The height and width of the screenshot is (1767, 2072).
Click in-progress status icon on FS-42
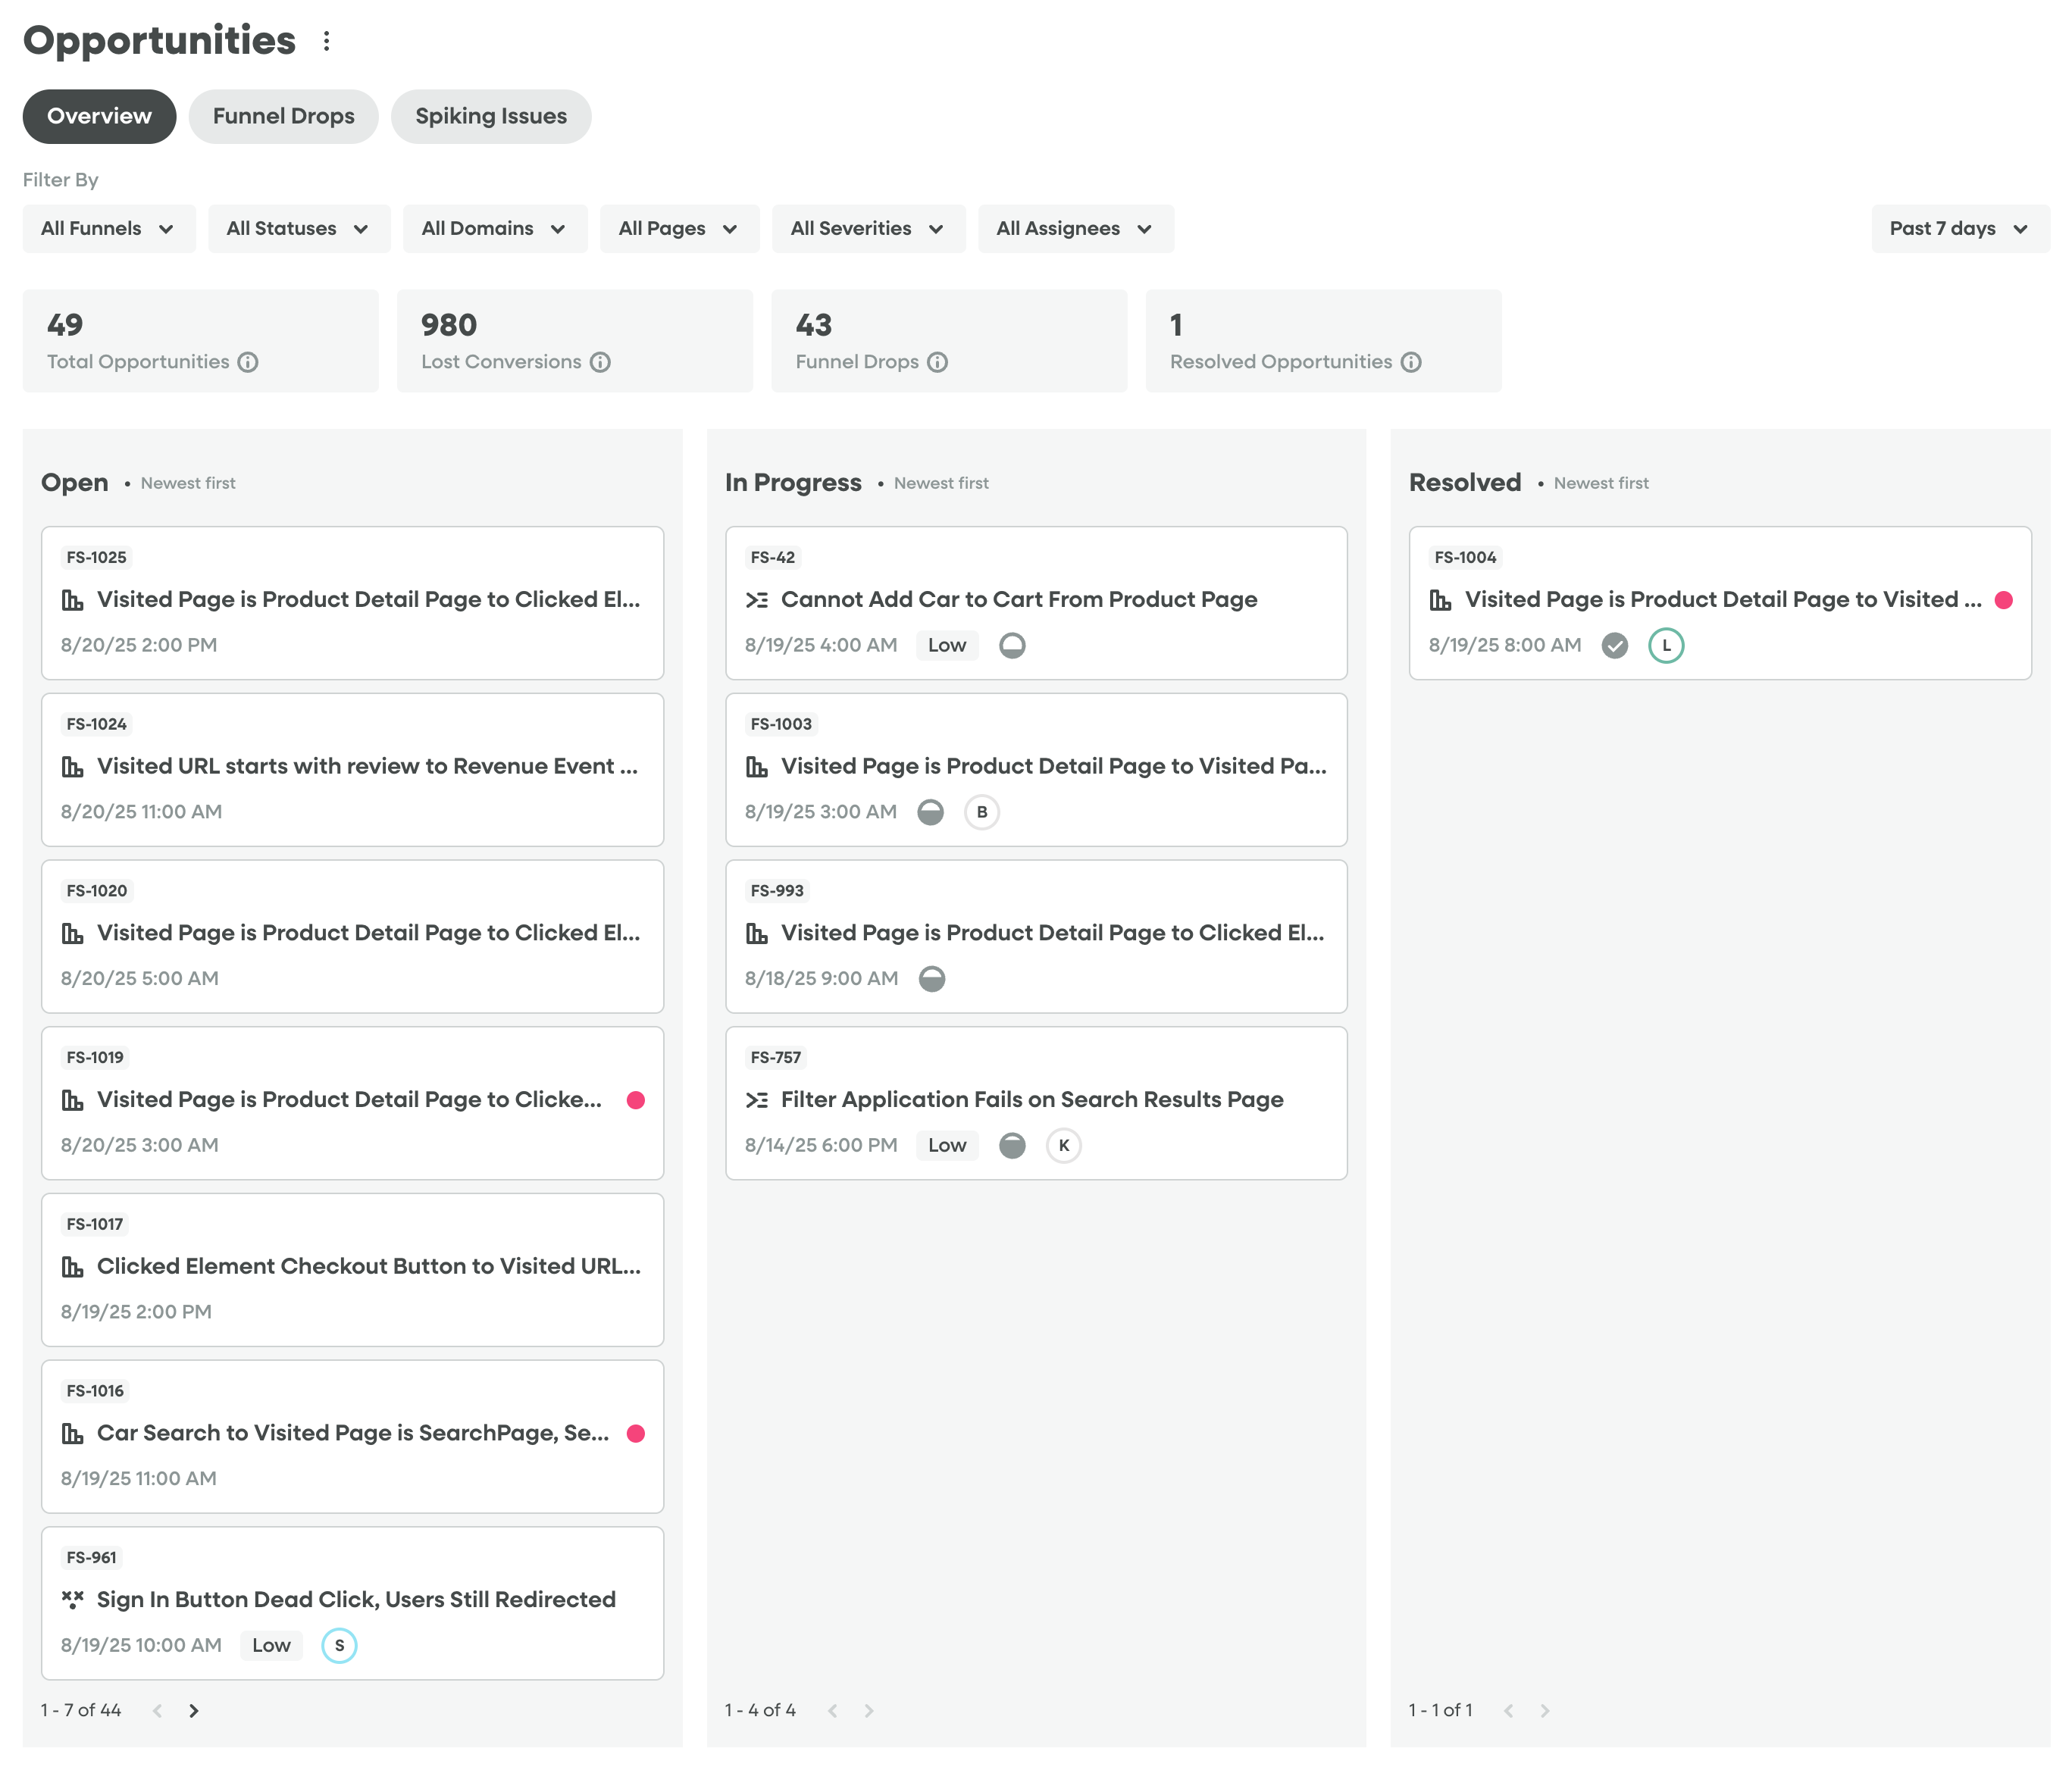(x=1012, y=645)
